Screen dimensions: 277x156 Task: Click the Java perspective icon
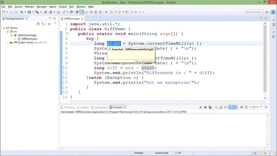click(273, 12)
